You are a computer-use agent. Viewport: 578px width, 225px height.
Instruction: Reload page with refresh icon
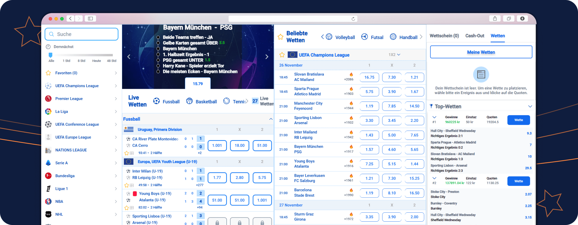point(353,19)
